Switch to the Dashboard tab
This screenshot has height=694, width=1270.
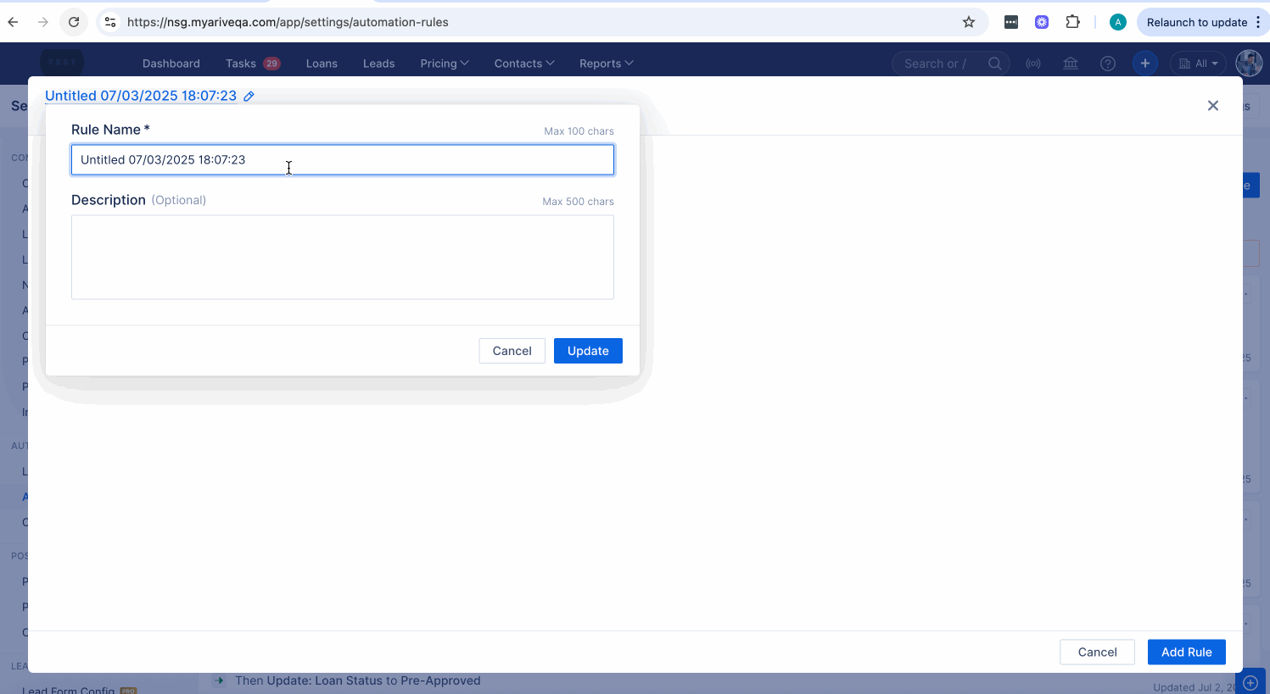(171, 63)
